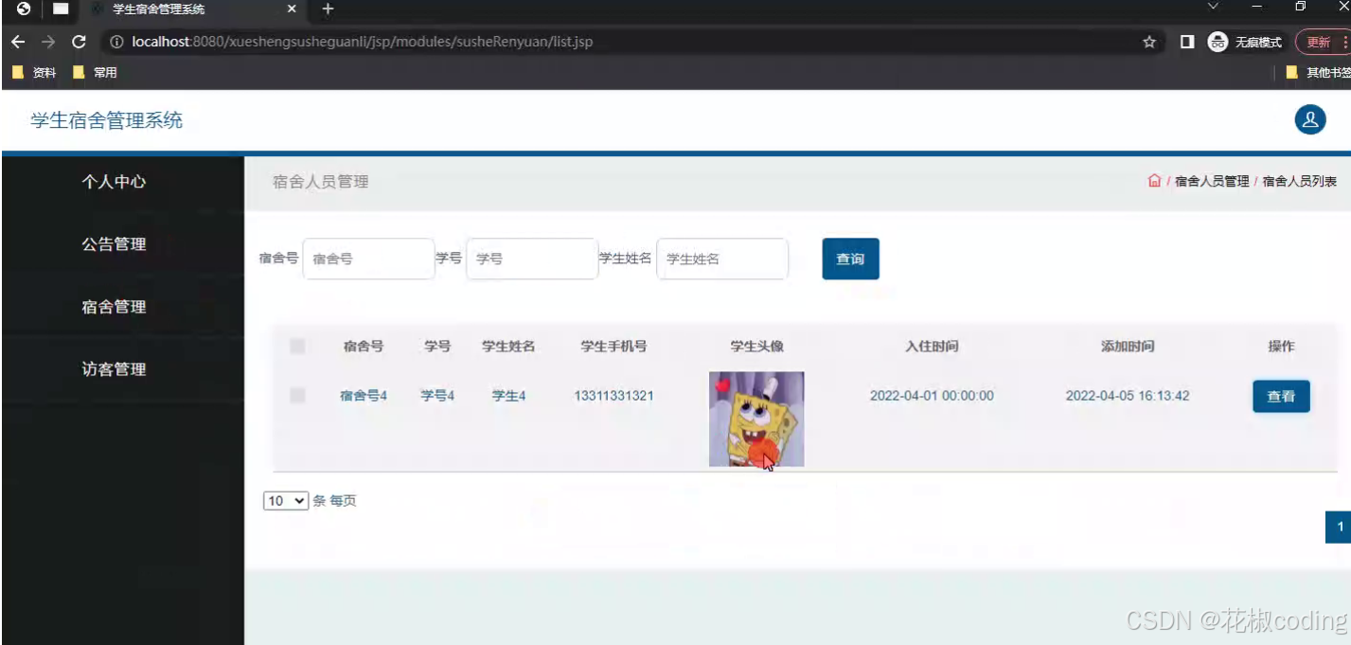Click the SpongeBob student avatar thumbnail
Viewport: 1351px width, 645px height.
(755, 418)
